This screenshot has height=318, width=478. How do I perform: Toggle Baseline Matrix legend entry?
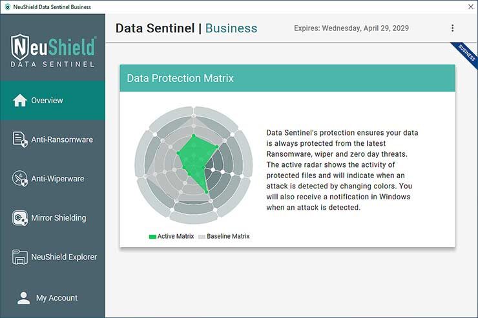pos(223,237)
